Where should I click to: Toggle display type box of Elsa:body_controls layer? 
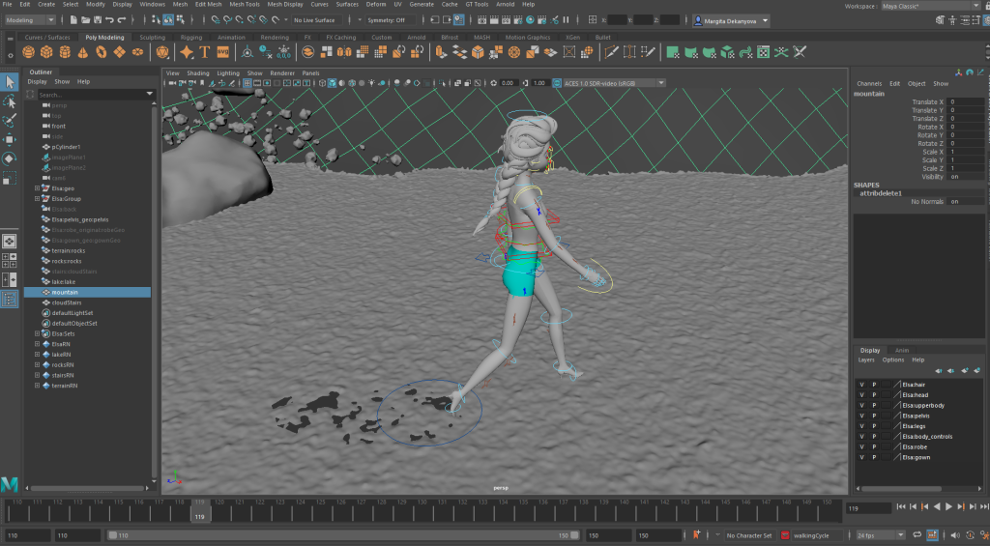point(887,436)
